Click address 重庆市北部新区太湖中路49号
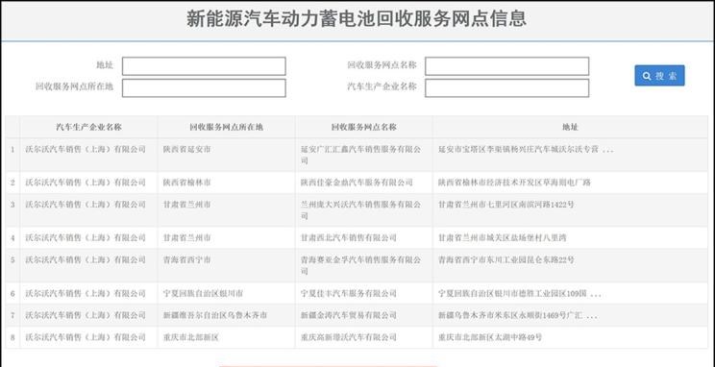The width and height of the screenshot is (715, 367). pyautogui.click(x=490, y=337)
